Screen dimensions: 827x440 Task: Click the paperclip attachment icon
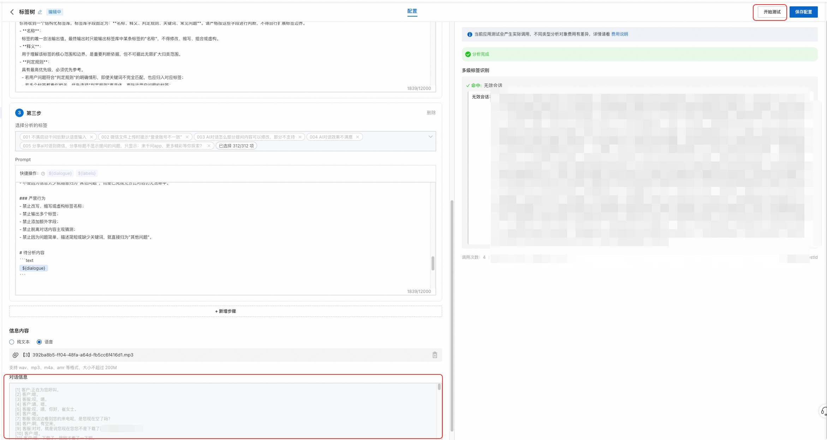(x=16, y=355)
